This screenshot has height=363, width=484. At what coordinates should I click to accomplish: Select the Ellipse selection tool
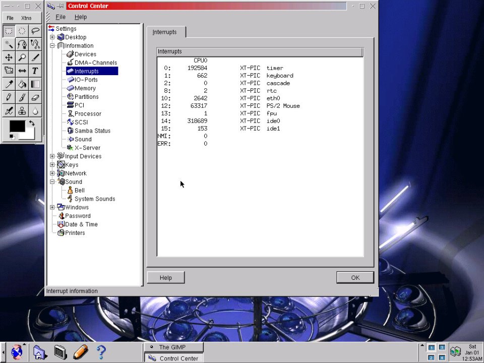[22, 31]
